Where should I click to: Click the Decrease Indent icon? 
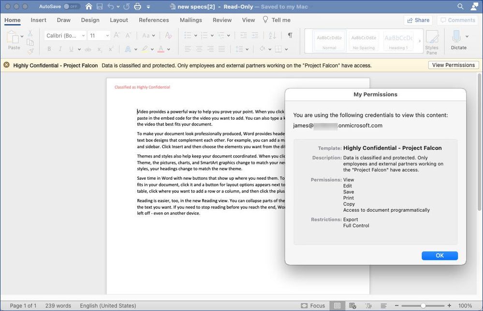(x=243, y=35)
